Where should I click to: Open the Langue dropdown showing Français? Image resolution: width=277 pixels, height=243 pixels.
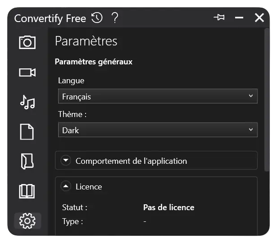pyautogui.click(x=158, y=96)
